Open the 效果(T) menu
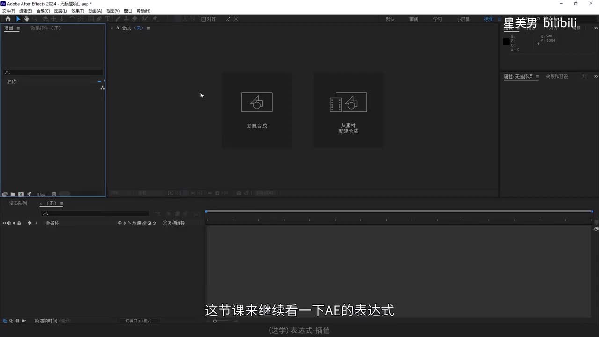 click(x=78, y=11)
